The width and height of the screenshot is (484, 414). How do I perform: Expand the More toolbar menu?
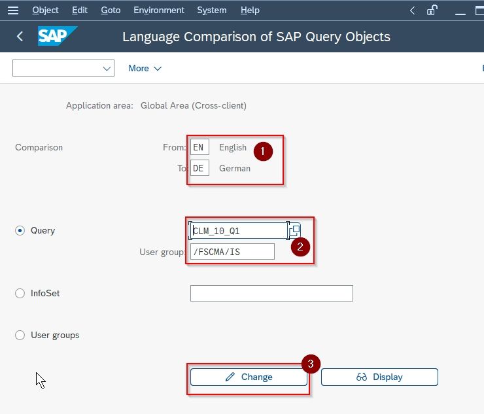[x=145, y=68]
